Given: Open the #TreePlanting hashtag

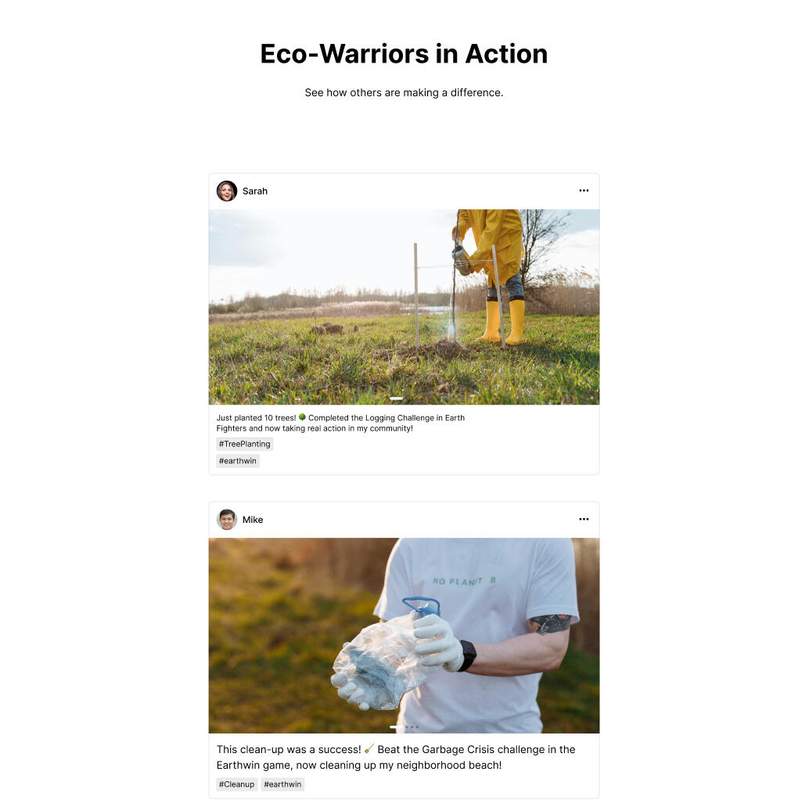Looking at the screenshot, I should pos(245,444).
